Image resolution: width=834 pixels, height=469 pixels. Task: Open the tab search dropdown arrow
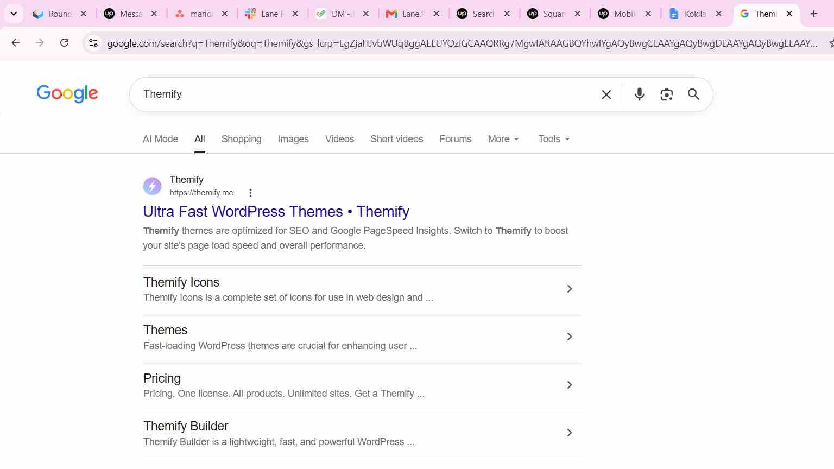tap(14, 14)
